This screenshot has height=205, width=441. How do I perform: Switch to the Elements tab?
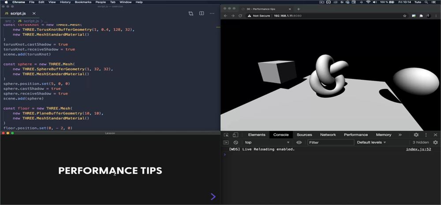pyautogui.click(x=257, y=135)
